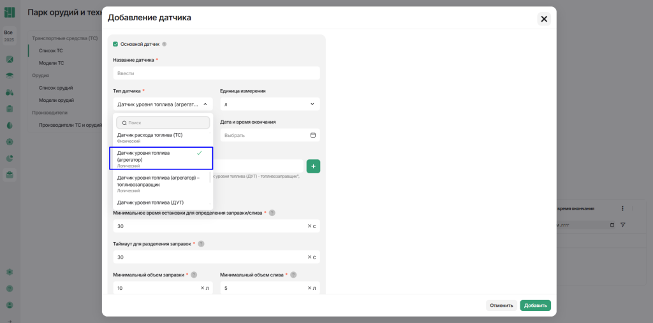
Task: Click help icon beside Основной датчик
Action: point(165,45)
